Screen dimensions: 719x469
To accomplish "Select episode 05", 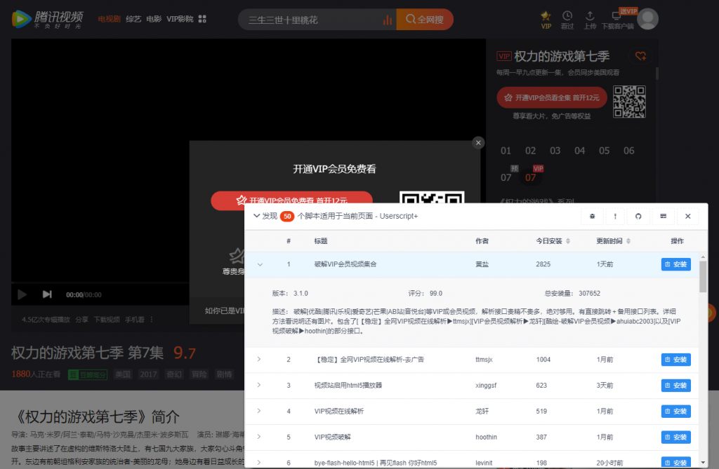I will pos(604,151).
